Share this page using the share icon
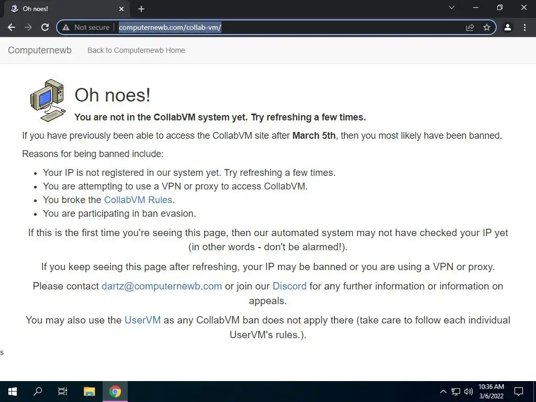The image size is (536, 402). pyautogui.click(x=470, y=27)
